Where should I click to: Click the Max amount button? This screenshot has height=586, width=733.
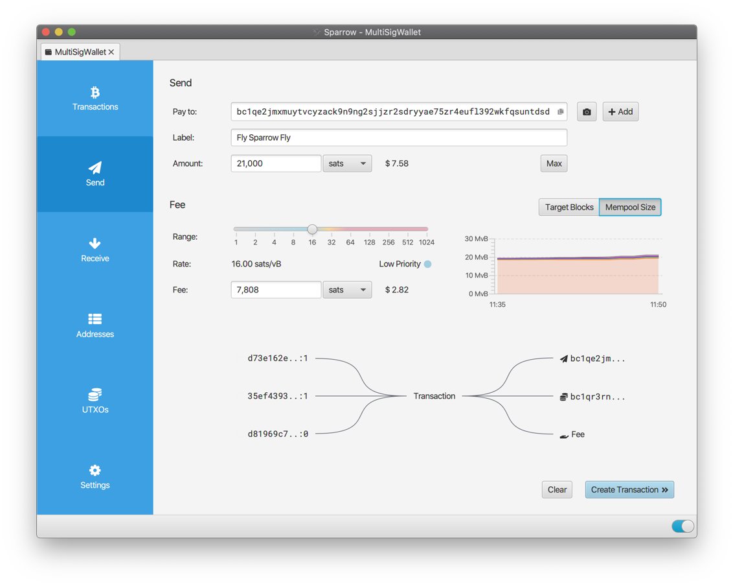click(x=554, y=163)
